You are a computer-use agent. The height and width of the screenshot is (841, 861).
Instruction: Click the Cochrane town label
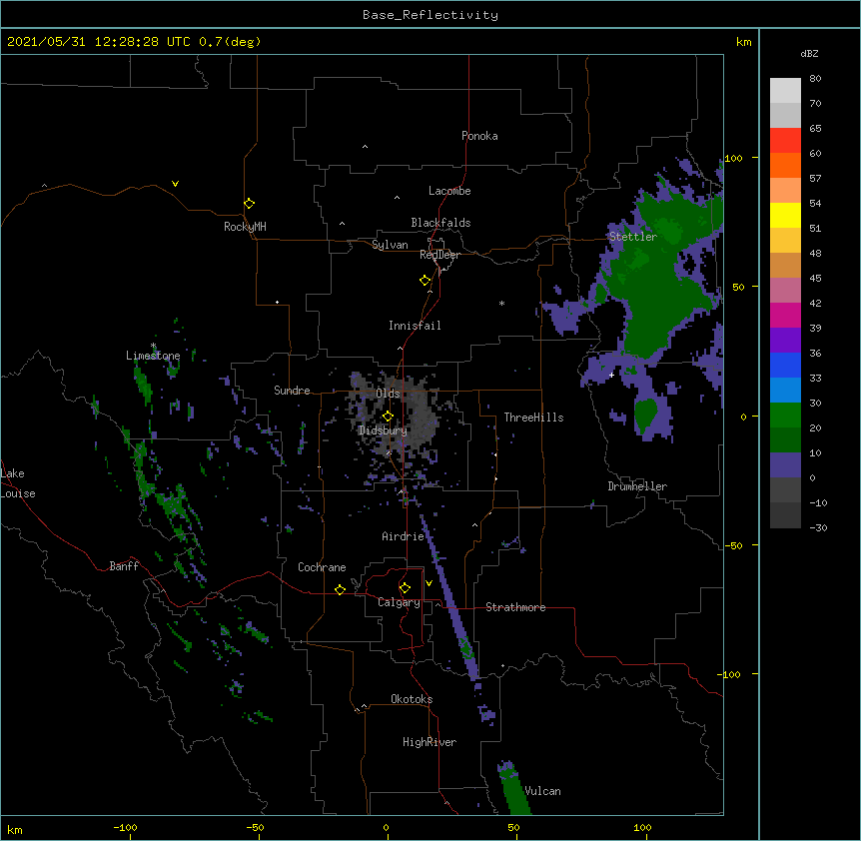(x=322, y=567)
